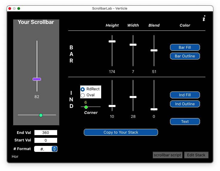
Task: Click the Bar Blend slider handle
Action: (x=154, y=51)
